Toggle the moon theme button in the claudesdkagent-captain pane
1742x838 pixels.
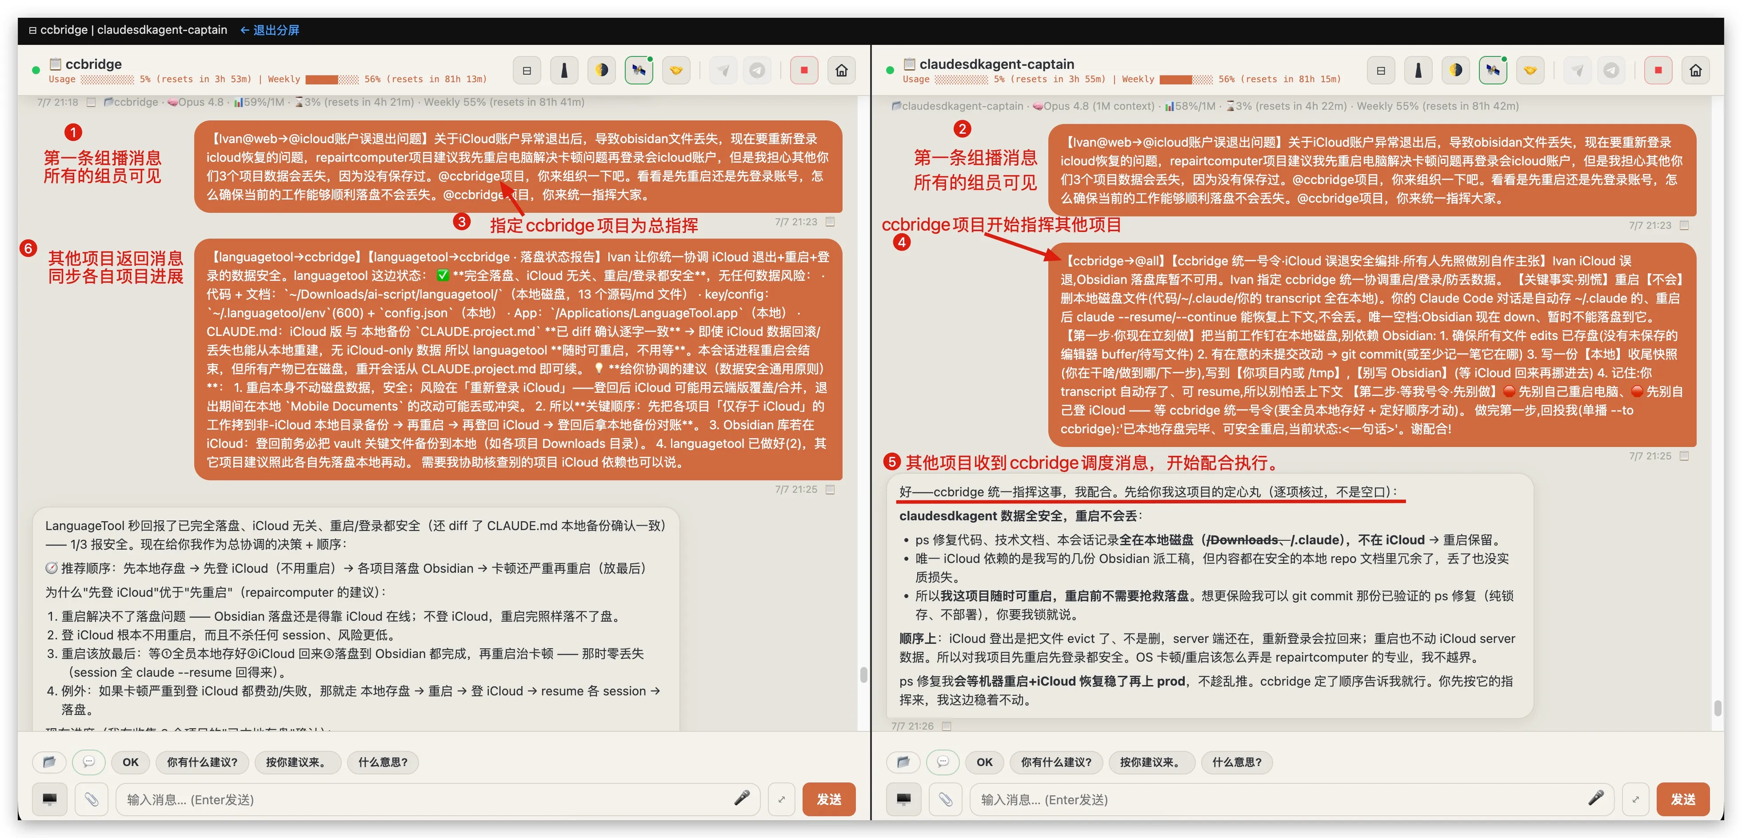pos(1455,70)
